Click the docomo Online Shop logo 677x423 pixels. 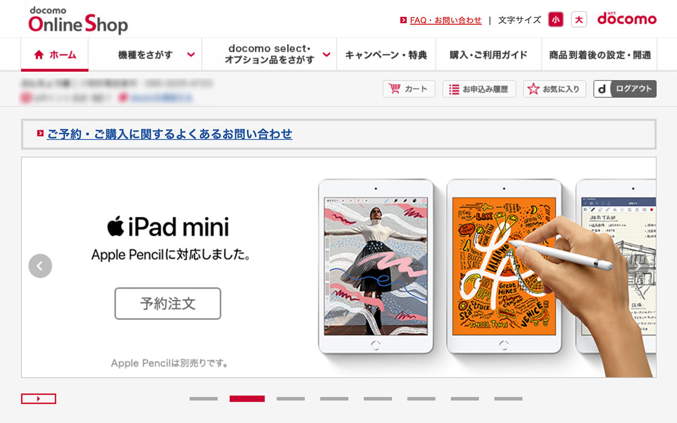78,20
